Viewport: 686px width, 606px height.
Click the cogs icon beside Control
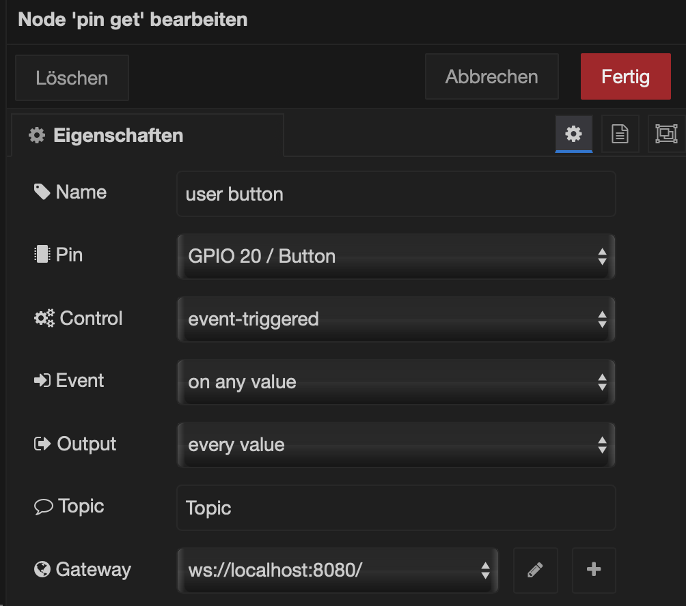44,319
